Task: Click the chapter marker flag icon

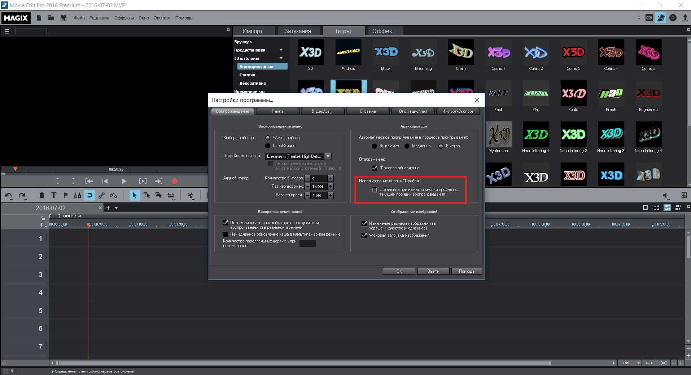Action: point(65,195)
